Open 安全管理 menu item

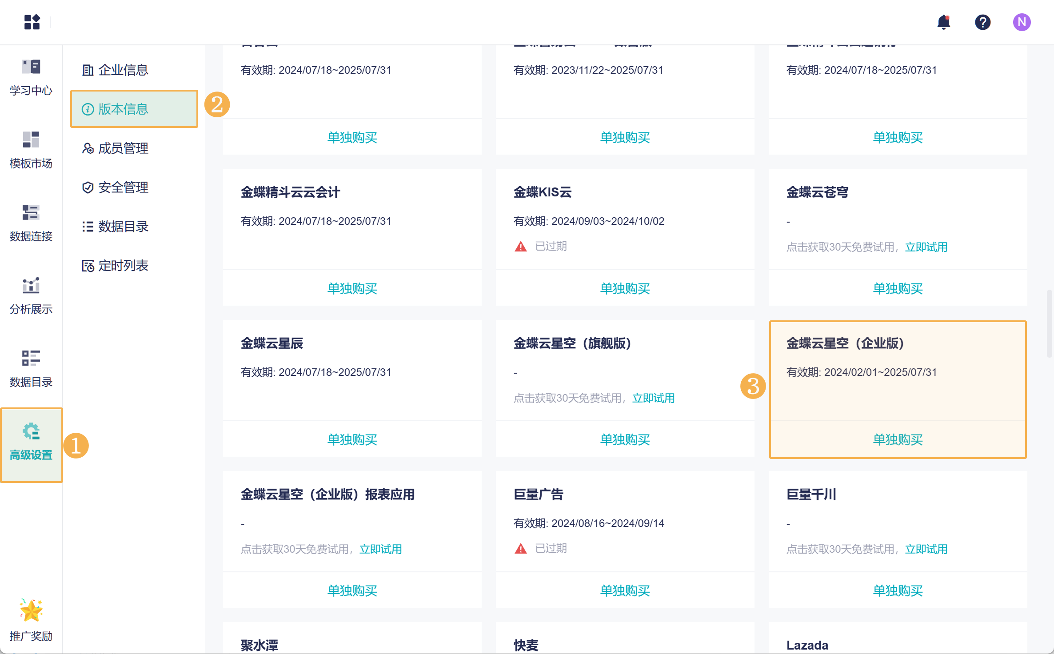[x=123, y=187]
